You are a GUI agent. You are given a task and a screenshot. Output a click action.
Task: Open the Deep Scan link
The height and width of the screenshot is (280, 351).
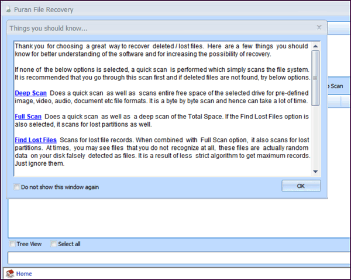30,93
